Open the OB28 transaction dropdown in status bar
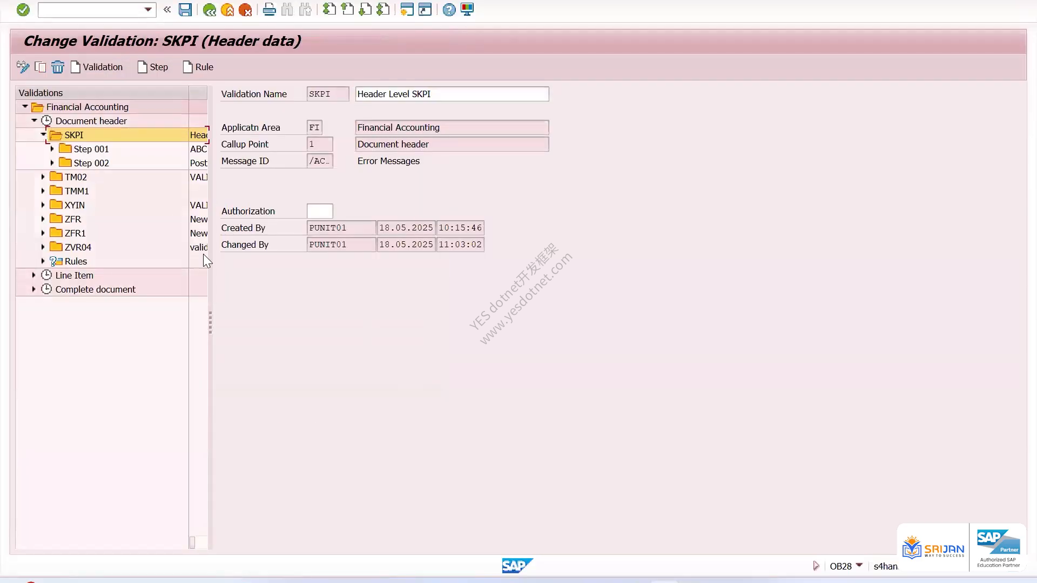This screenshot has height=583, width=1037. click(x=859, y=565)
